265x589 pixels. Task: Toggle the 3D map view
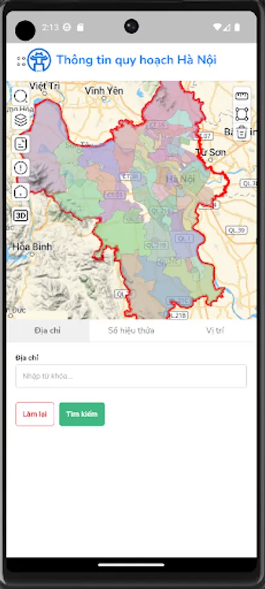(x=21, y=215)
